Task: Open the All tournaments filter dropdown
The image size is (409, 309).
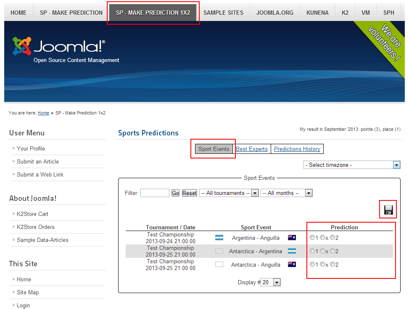Action: click(229, 193)
